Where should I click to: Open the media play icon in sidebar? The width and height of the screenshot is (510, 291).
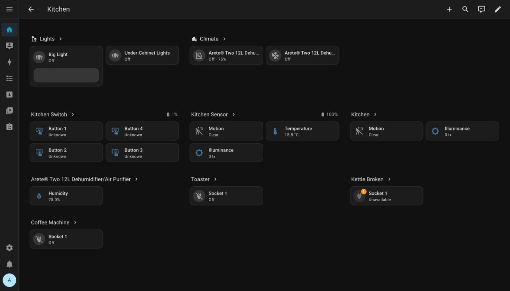pos(9,110)
